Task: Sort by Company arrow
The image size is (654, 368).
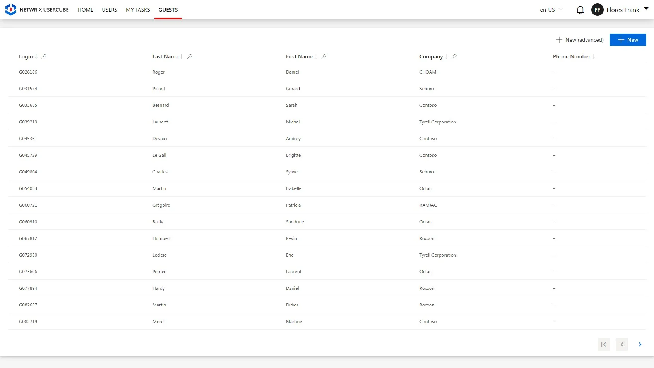Action: [446, 56]
